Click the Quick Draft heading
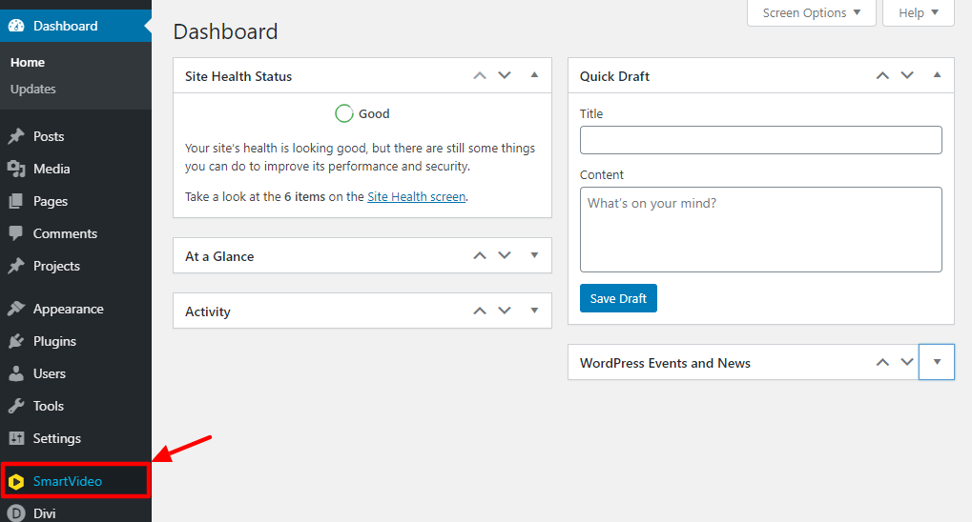Image resolution: width=972 pixels, height=522 pixels. [614, 76]
